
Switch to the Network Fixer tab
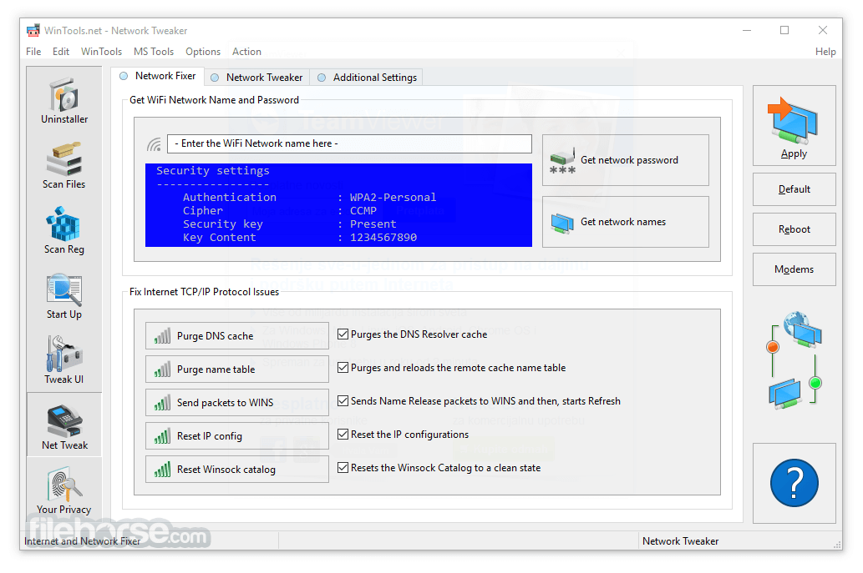pyautogui.click(x=158, y=77)
